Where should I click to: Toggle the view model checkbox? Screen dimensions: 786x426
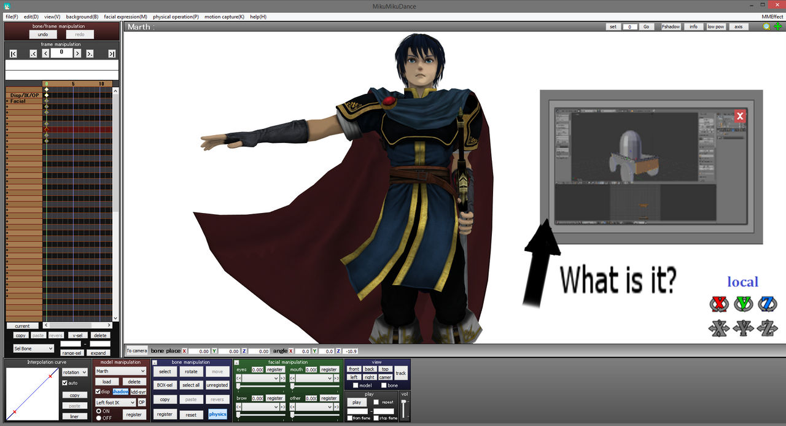(356, 385)
